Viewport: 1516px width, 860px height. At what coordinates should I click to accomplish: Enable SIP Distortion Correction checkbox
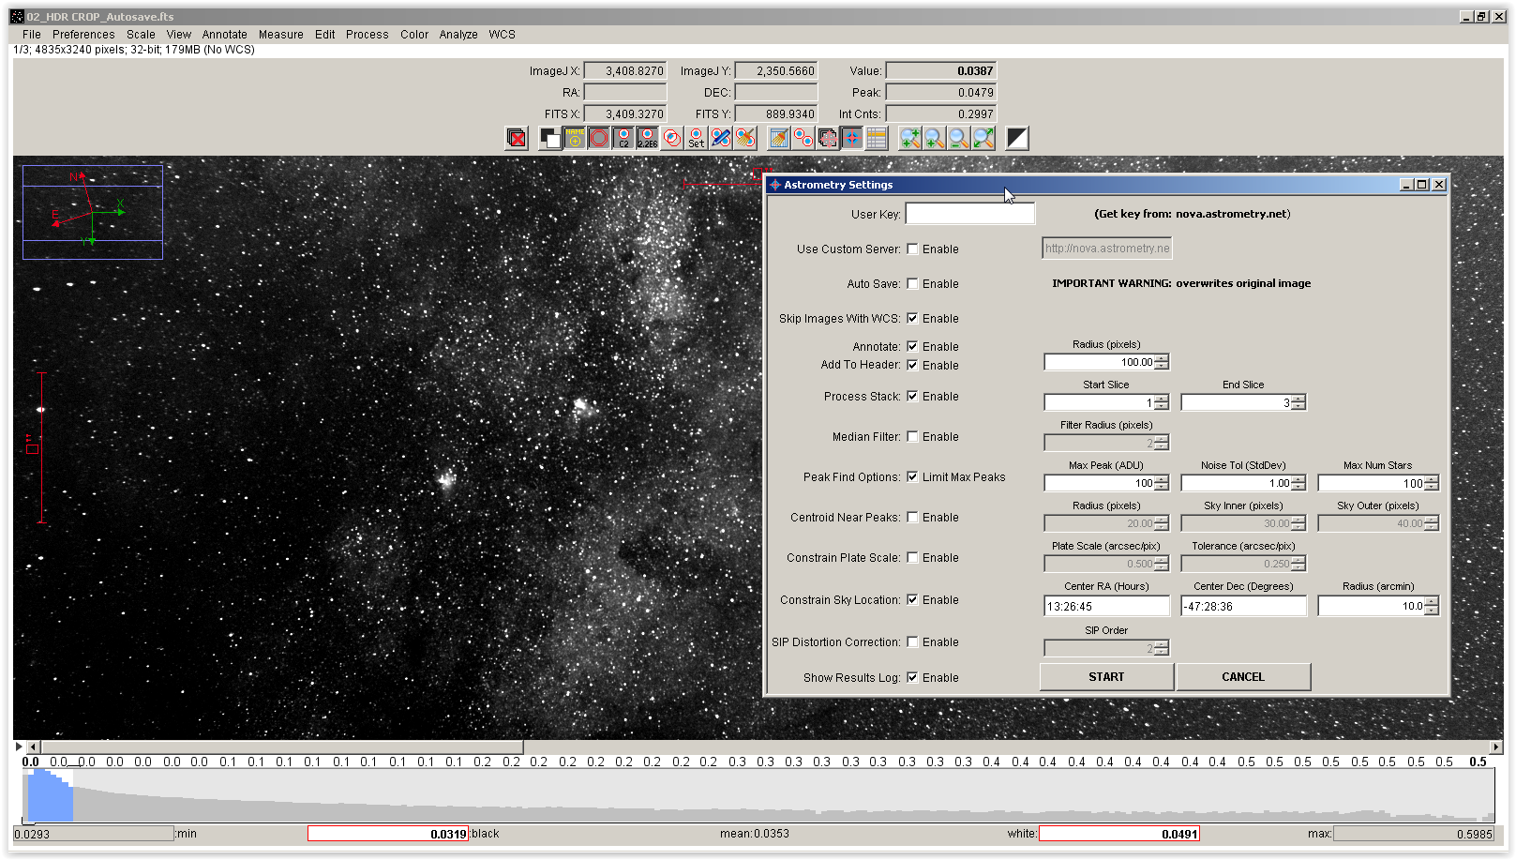pyautogui.click(x=912, y=642)
